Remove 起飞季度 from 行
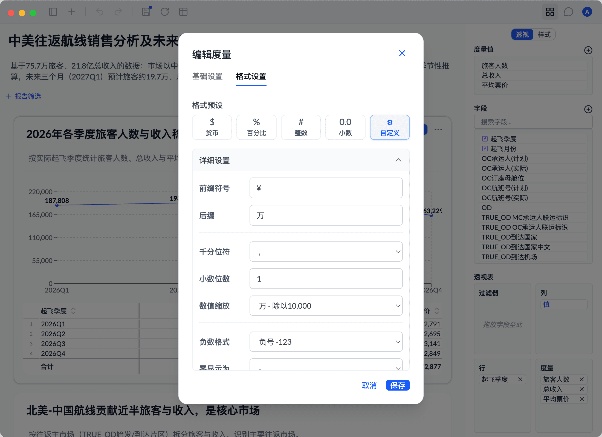The width and height of the screenshot is (602, 437). [520, 379]
